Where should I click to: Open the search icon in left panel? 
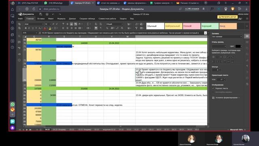click(x=19, y=36)
